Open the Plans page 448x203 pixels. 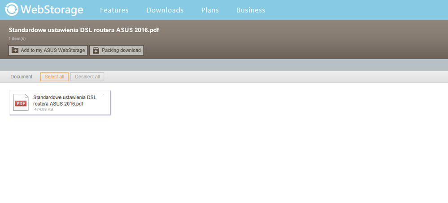210,10
